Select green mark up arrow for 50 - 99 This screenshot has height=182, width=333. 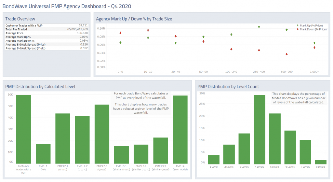pos(204,37)
